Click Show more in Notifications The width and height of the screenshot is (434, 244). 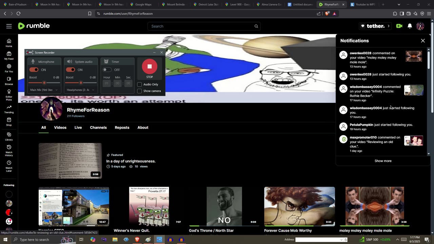click(383, 161)
